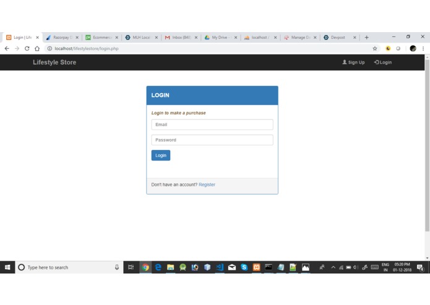Click the blue Login button
The height and width of the screenshot is (305, 430).
pyautogui.click(x=161, y=156)
